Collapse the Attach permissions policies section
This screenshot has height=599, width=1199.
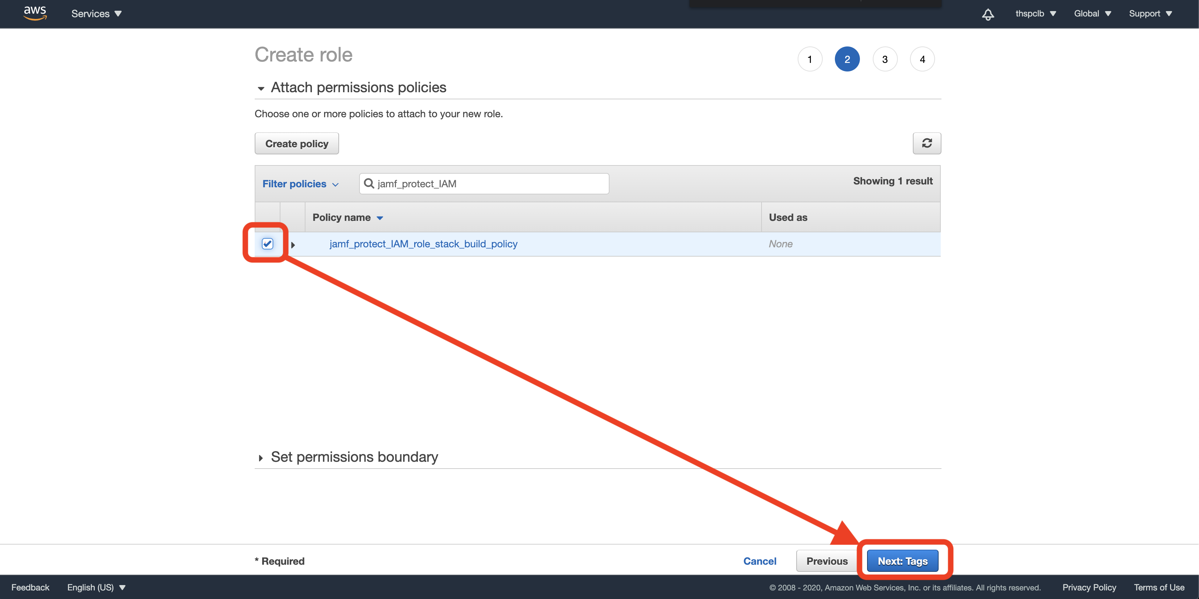click(261, 88)
